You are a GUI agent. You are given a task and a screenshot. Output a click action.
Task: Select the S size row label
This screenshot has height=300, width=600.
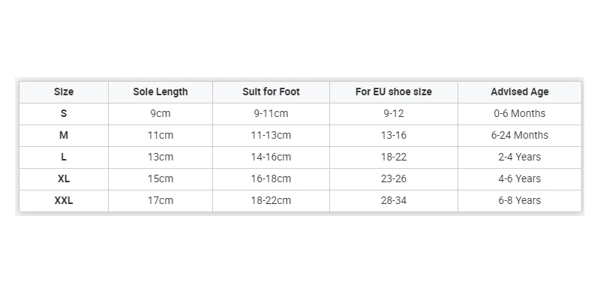click(64, 114)
